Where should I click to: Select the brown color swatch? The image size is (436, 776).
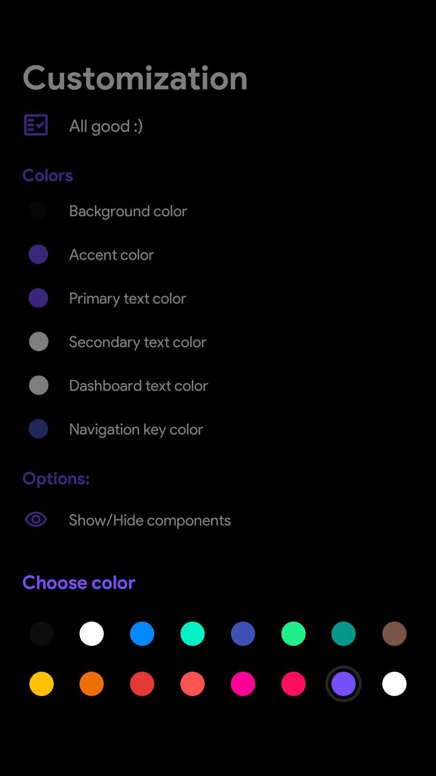394,634
